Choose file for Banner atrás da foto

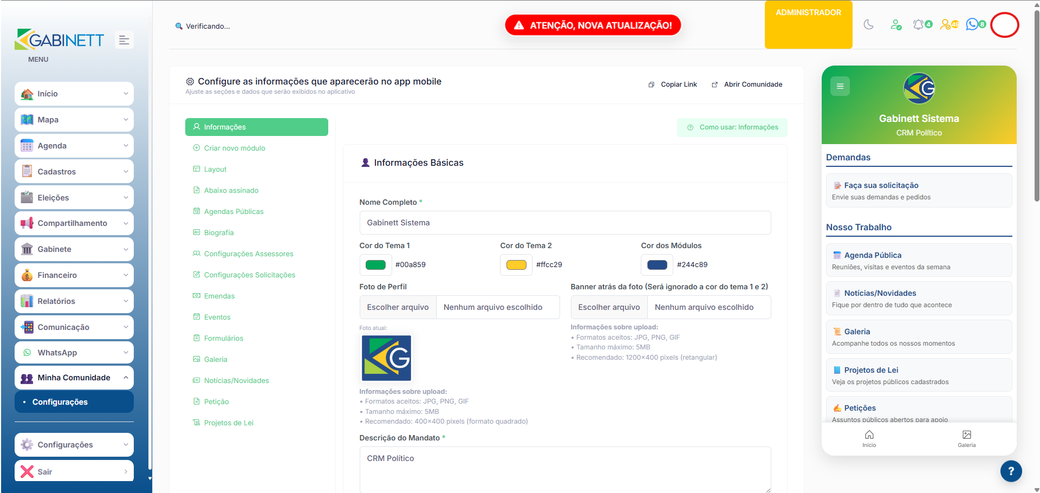tap(609, 307)
